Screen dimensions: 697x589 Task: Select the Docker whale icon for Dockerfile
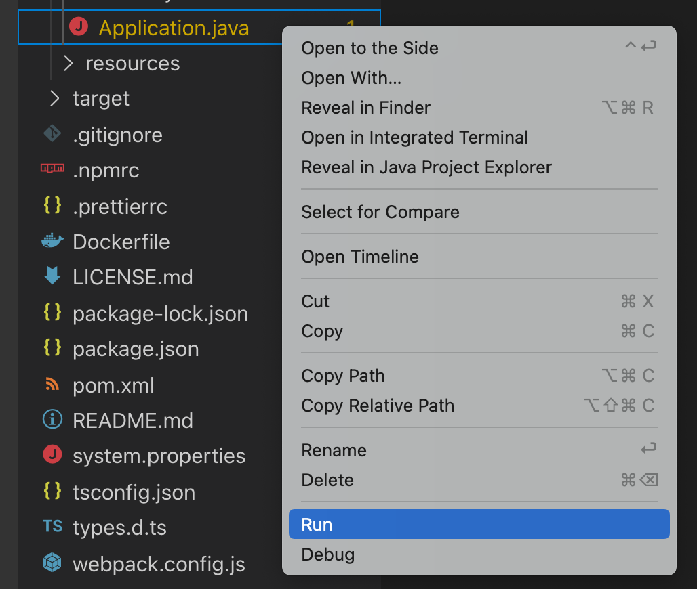pyautogui.click(x=53, y=242)
